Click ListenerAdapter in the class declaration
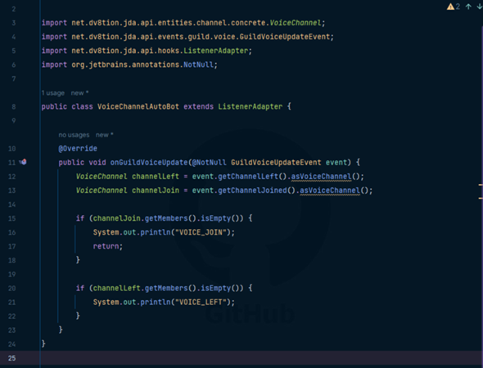Image resolution: width=483 pixels, height=368 pixels. [x=251, y=107]
